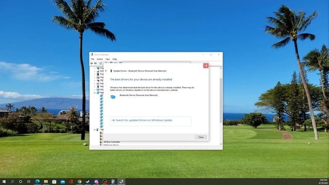This screenshot has width=329, height=185.
Task: Open the Windows Start menu
Action: pos(4,181)
